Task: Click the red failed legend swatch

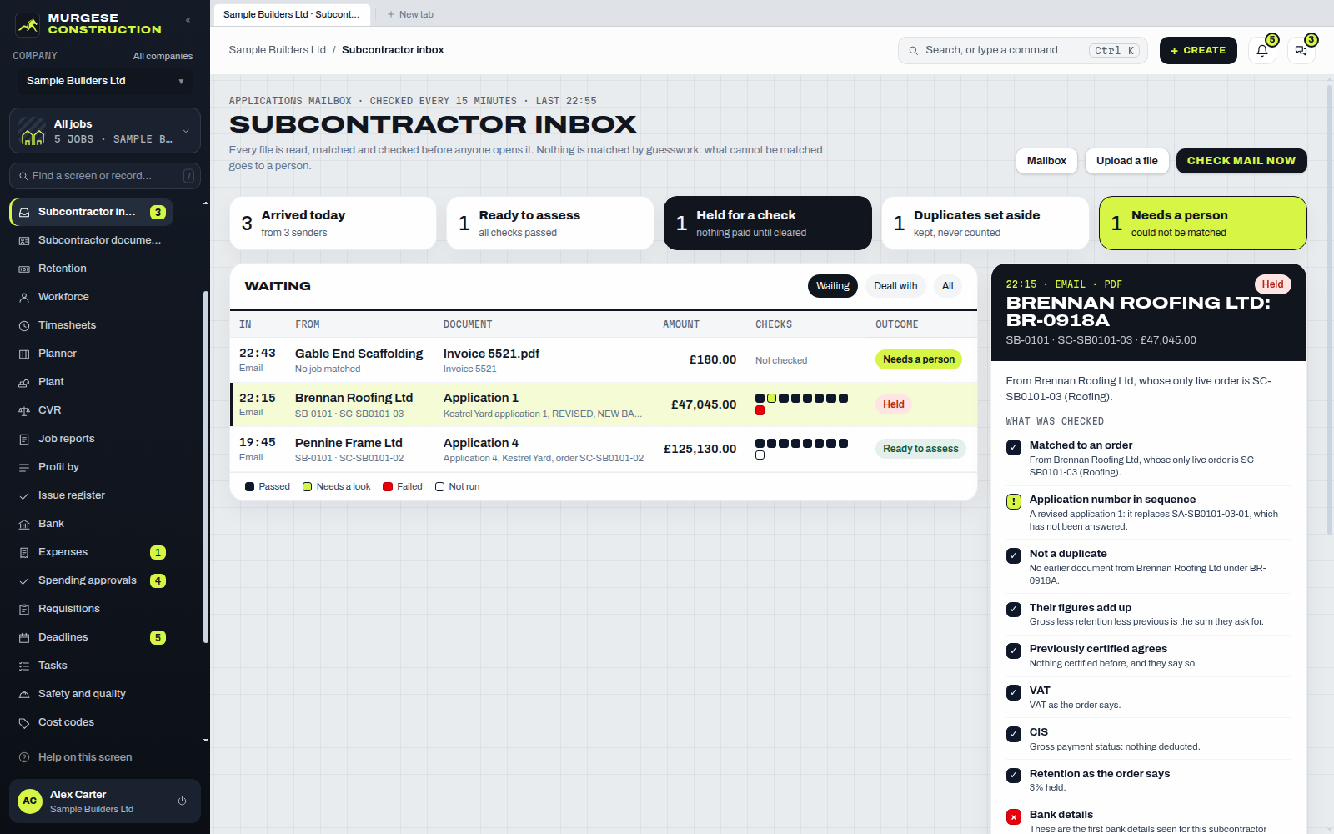Action: pyautogui.click(x=388, y=487)
